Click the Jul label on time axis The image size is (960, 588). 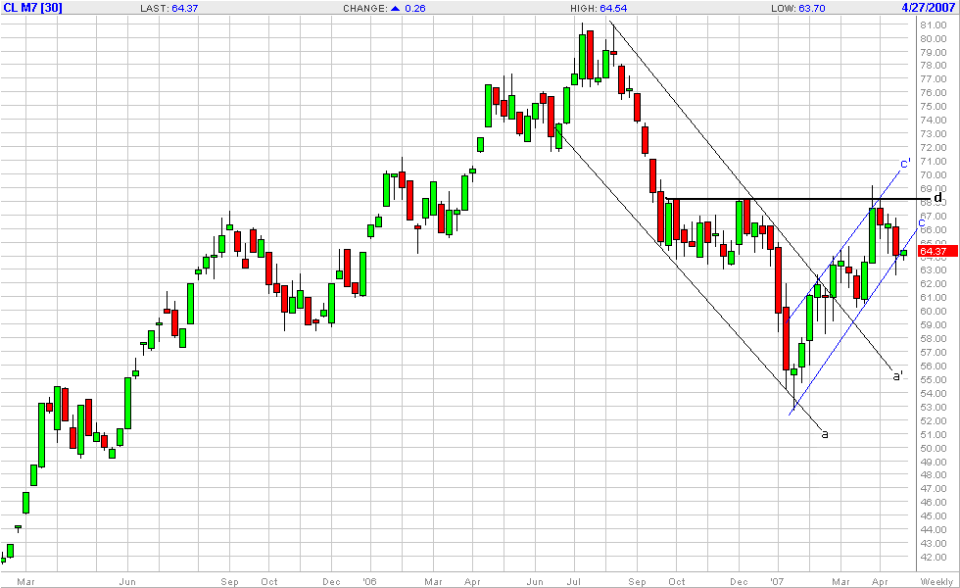click(574, 581)
